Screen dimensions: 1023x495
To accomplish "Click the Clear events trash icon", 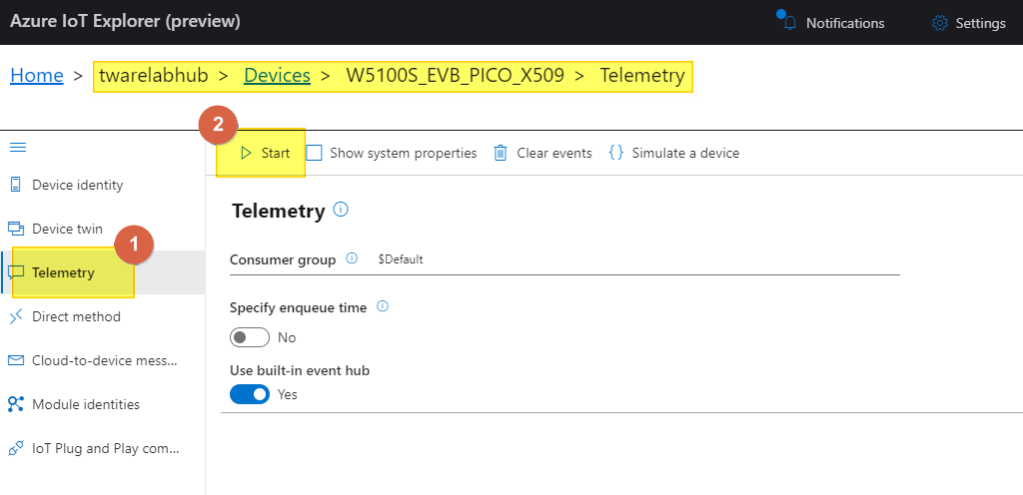I will [501, 153].
